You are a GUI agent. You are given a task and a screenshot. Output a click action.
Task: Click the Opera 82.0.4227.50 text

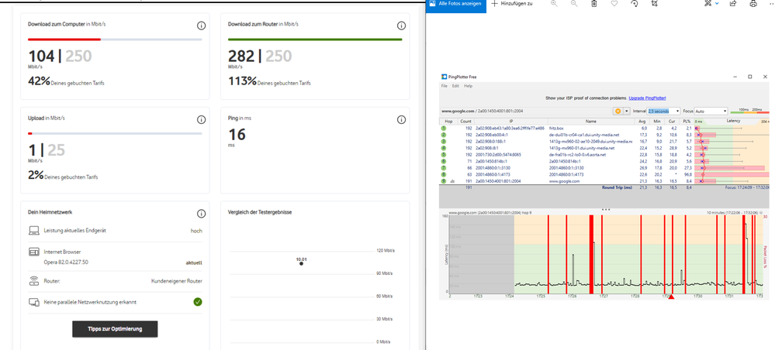pos(66,262)
